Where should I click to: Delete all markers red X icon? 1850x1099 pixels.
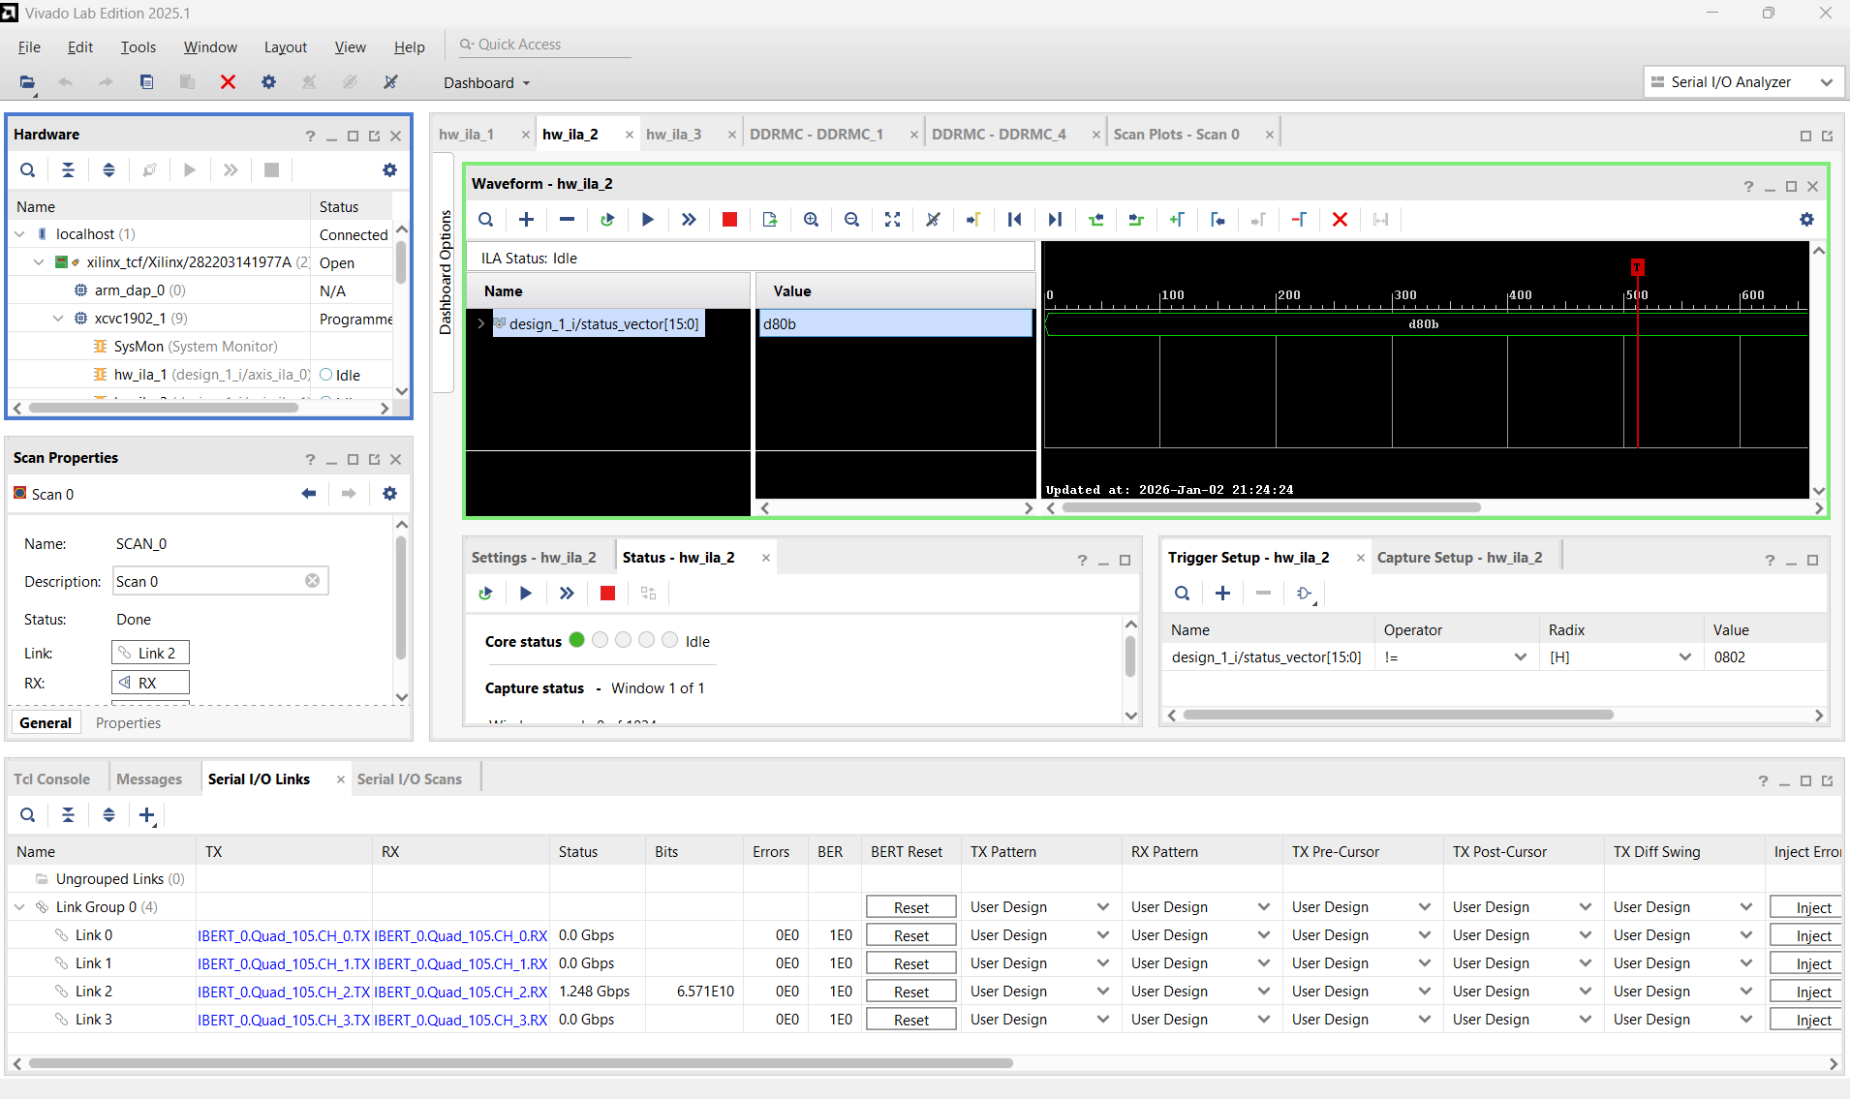[1340, 220]
